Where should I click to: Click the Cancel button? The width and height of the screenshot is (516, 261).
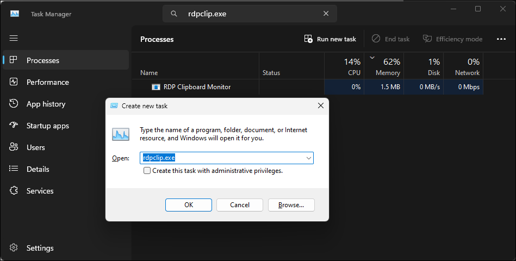tap(240, 205)
